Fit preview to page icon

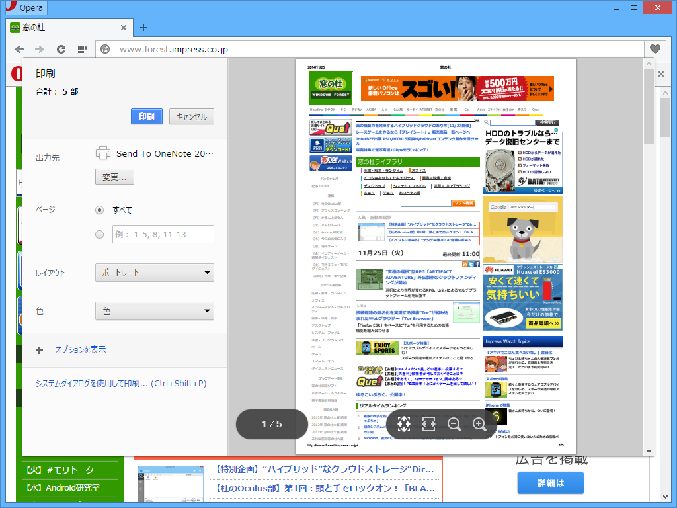coord(404,424)
